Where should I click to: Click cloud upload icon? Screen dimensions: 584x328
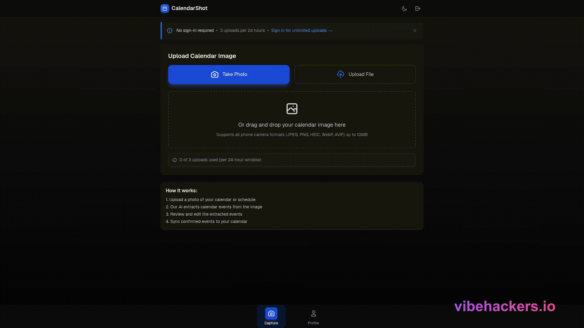[340, 74]
